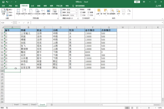Check headings 打印 (Print) checkbox
This screenshot has width=164, height=109.
(x=89, y=15)
